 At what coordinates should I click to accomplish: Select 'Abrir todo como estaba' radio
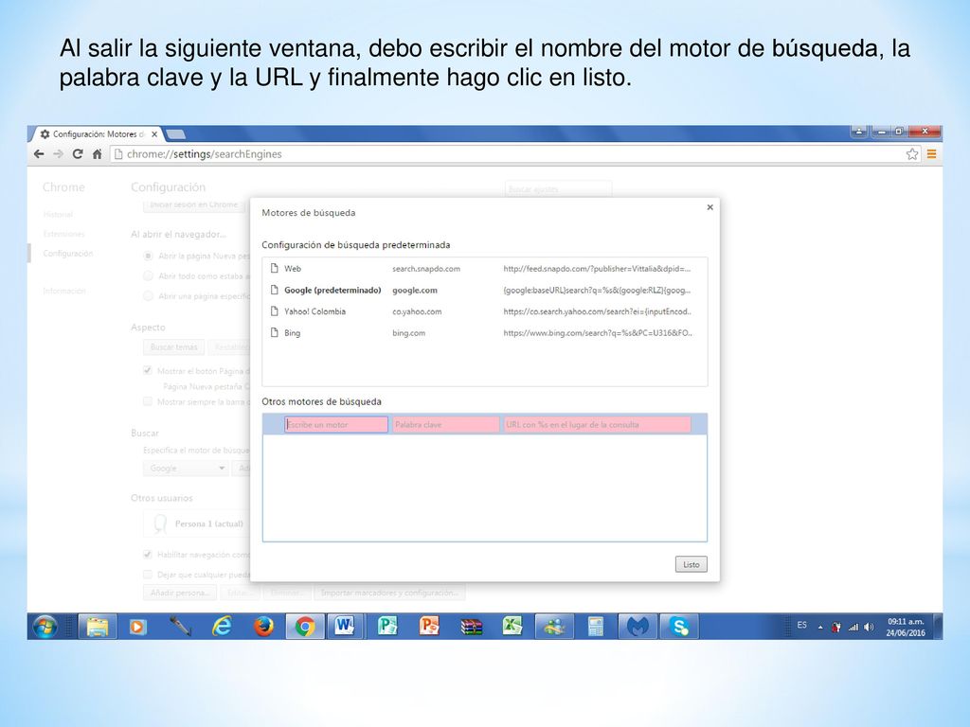148,275
